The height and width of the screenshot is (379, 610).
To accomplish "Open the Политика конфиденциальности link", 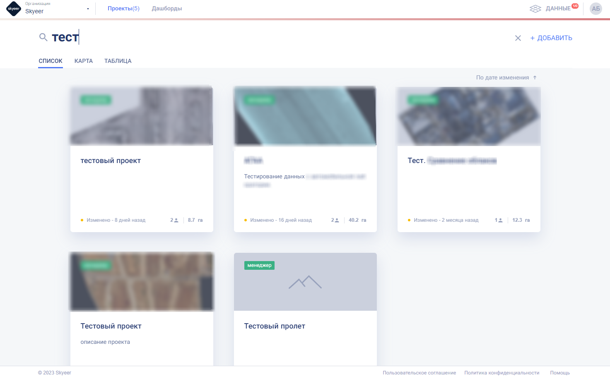I will tap(502, 373).
